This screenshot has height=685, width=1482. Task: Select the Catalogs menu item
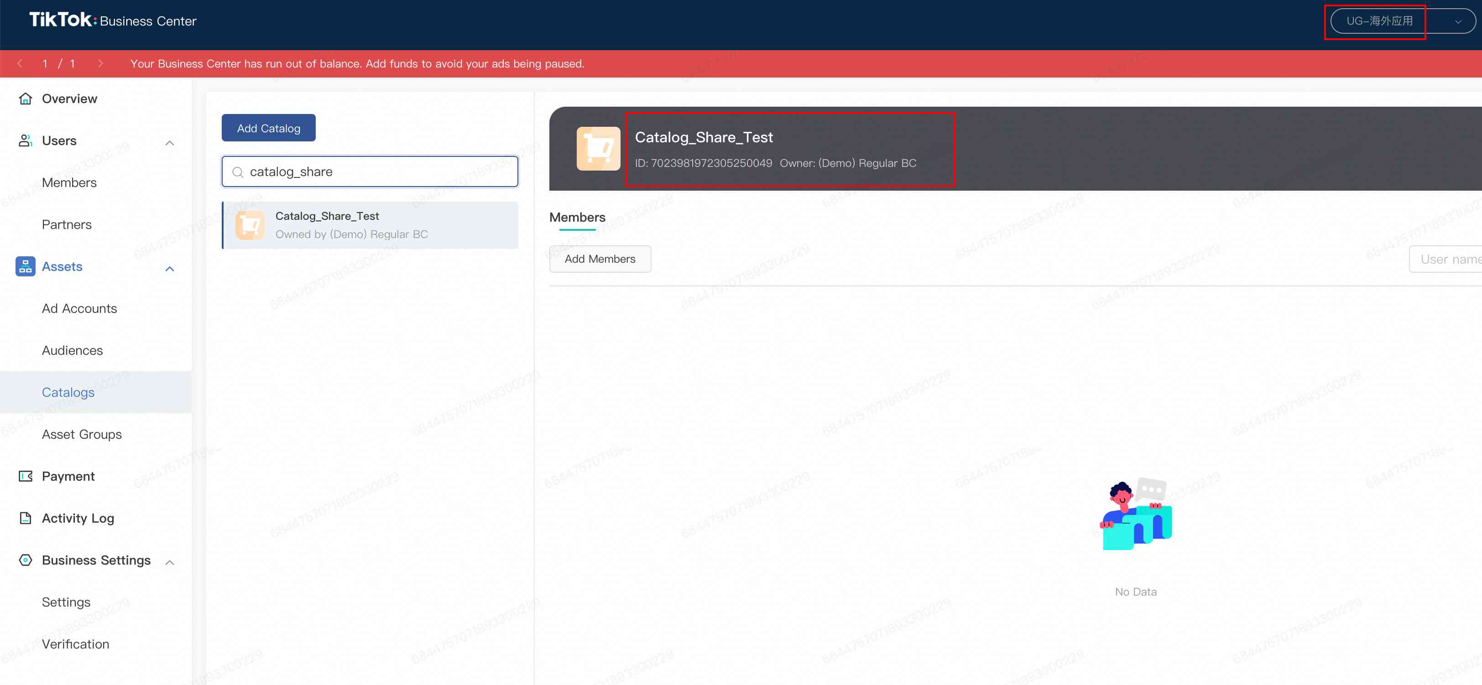(67, 391)
